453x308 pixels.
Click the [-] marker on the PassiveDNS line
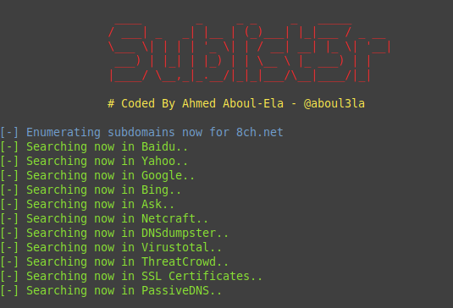9,291
